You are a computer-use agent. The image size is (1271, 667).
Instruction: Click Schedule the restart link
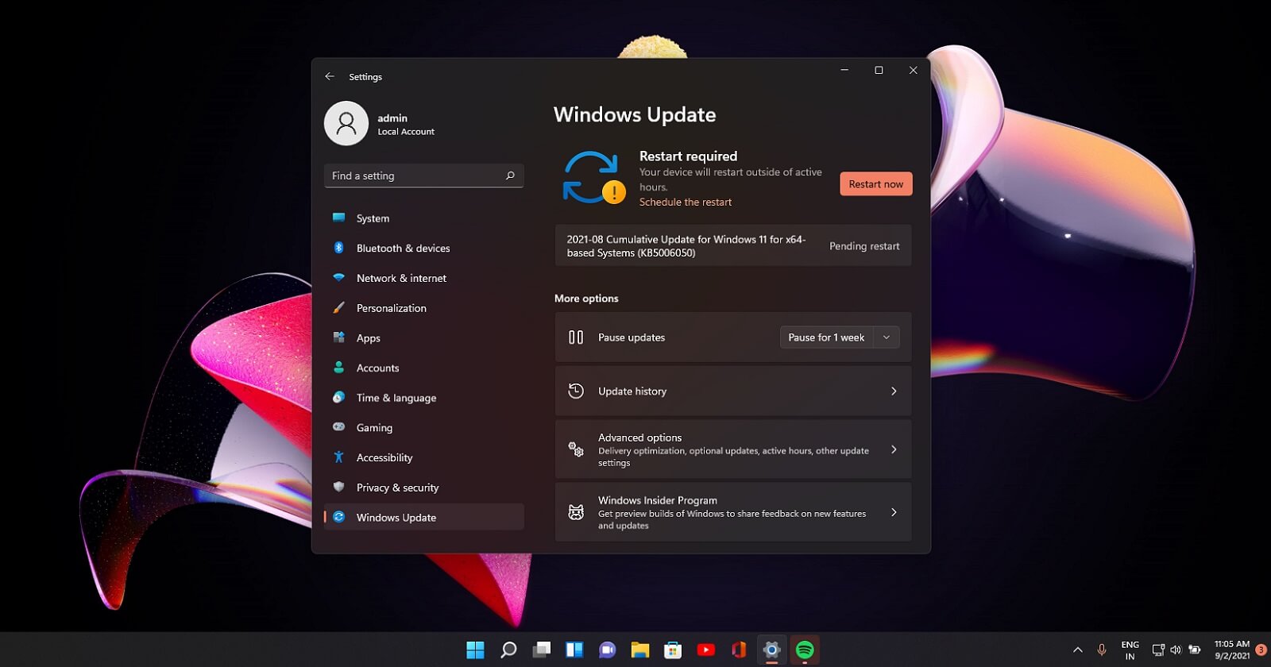point(686,202)
